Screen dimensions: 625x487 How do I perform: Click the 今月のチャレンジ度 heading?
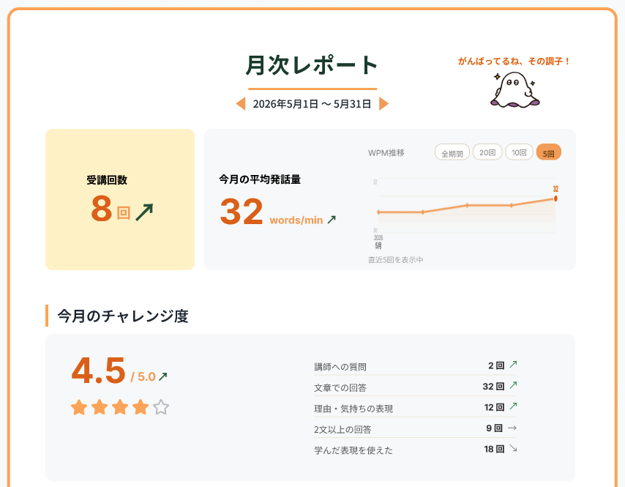pos(123,316)
